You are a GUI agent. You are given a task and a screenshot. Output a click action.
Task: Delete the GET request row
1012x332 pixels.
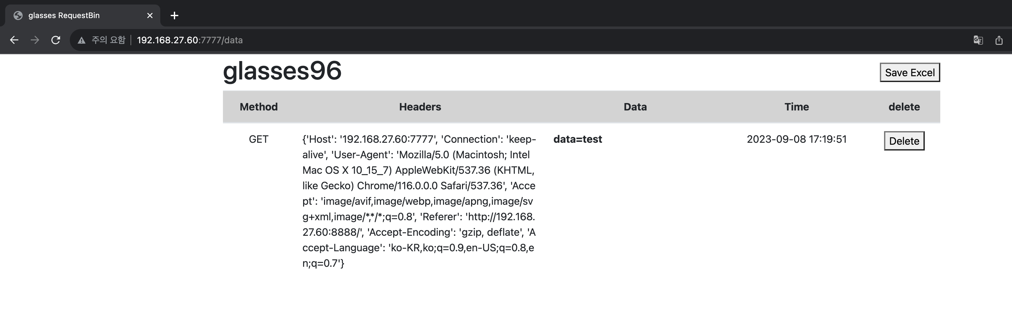pyautogui.click(x=904, y=141)
